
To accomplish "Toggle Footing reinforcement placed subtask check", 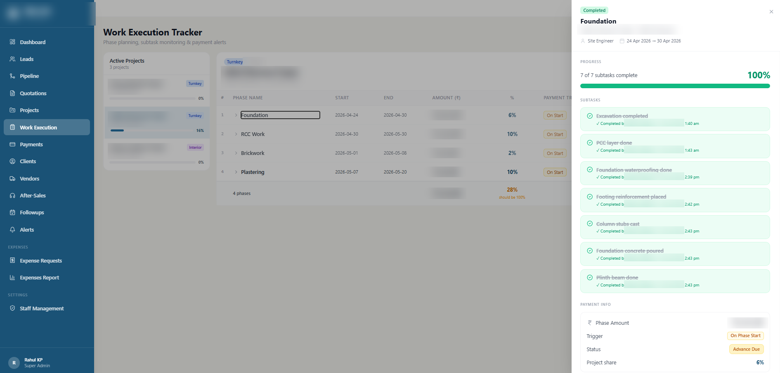I will pyautogui.click(x=590, y=197).
